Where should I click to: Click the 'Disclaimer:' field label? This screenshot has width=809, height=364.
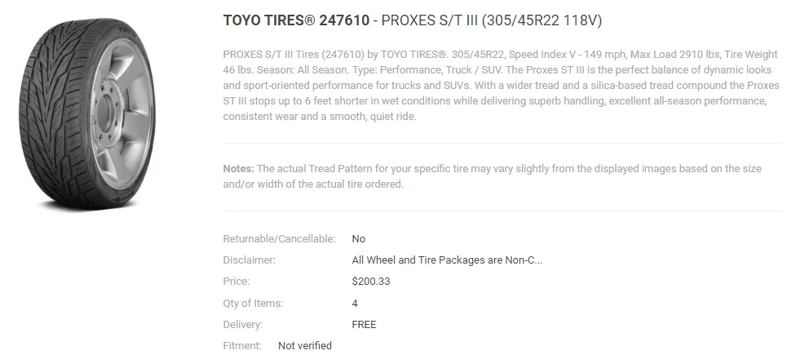250,260
